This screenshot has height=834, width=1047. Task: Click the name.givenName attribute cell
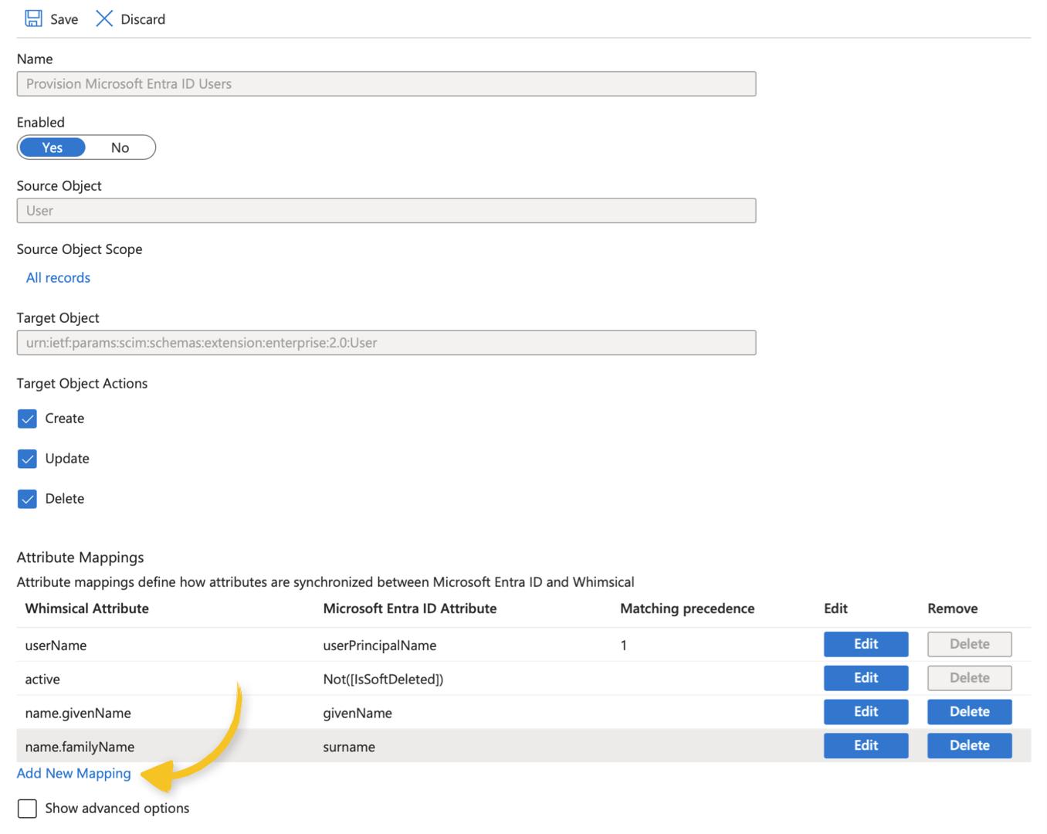pos(78,714)
